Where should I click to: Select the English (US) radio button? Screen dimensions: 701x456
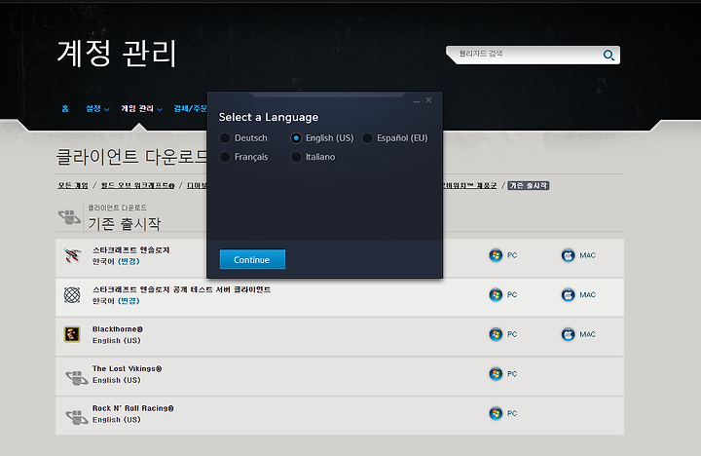coord(296,137)
